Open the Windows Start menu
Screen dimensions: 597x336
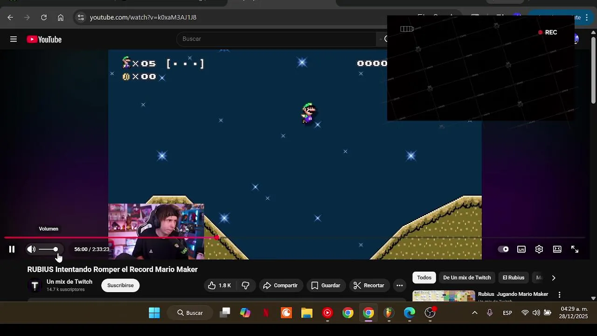click(154, 313)
